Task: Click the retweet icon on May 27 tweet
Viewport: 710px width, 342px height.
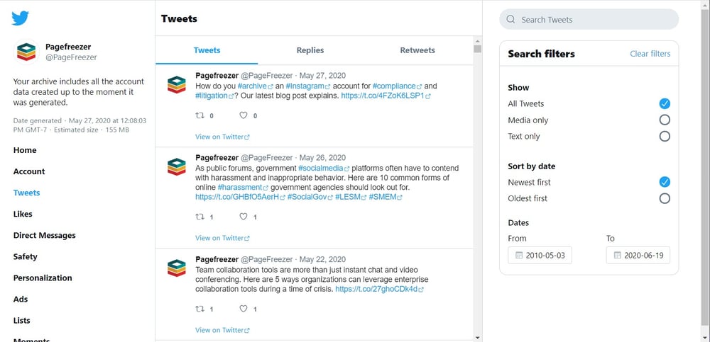Action: coord(200,115)
